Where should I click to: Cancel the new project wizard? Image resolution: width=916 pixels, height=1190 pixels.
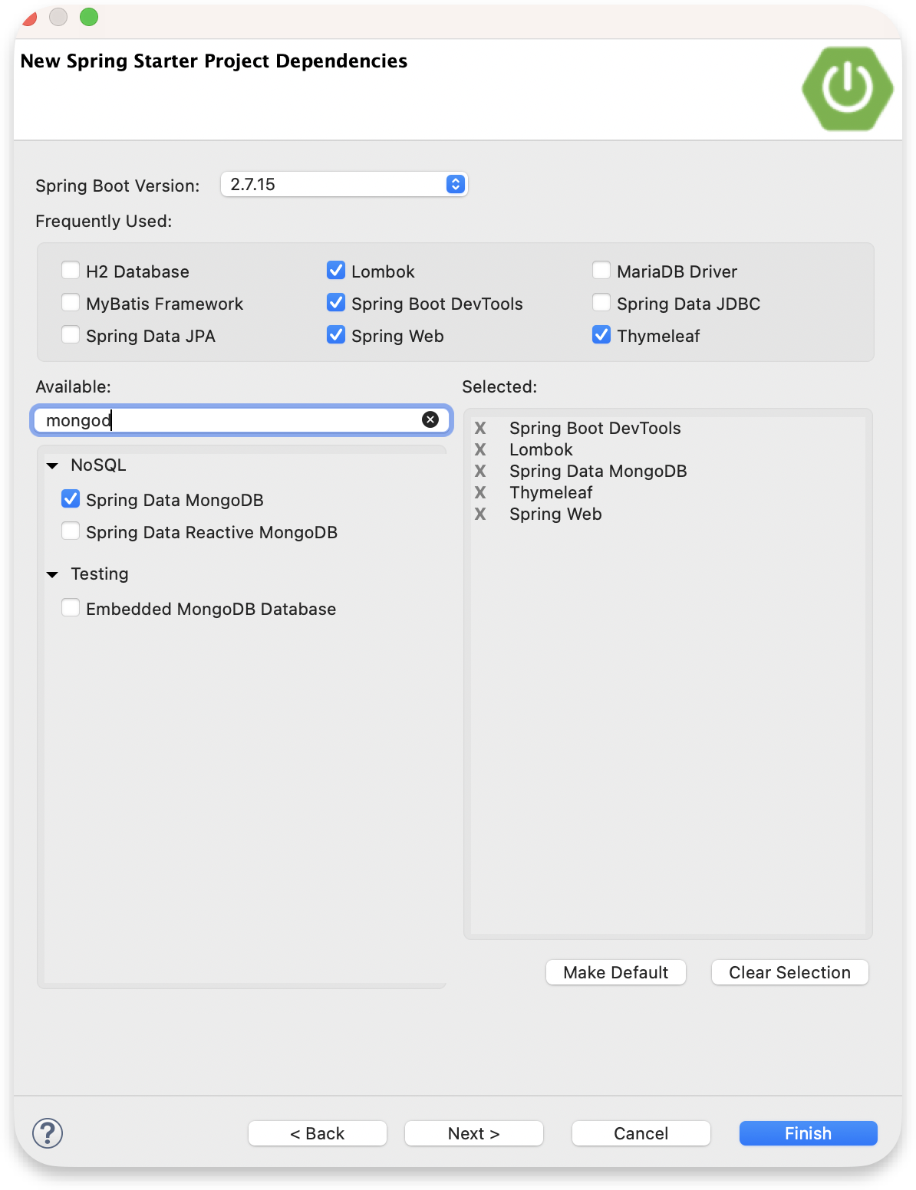coord(641,1133)
